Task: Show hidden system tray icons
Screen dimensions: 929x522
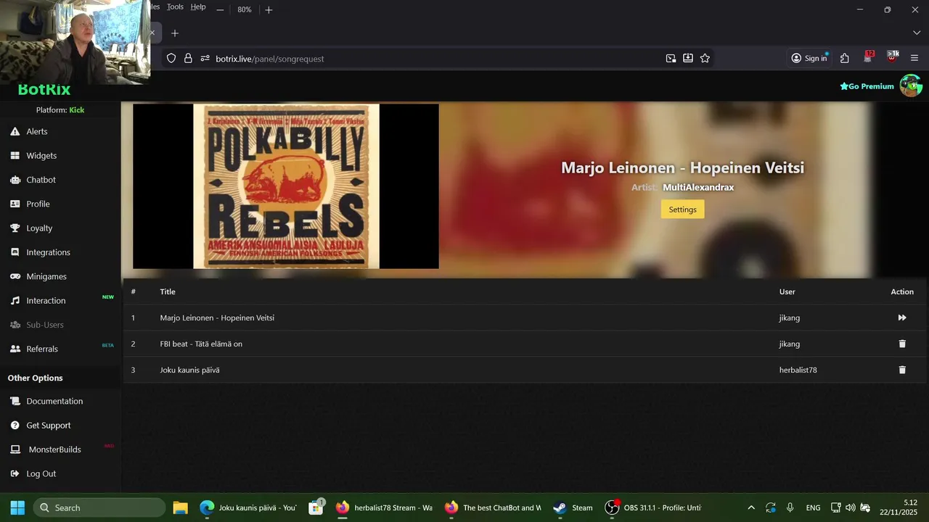Action: pos(750,507)
